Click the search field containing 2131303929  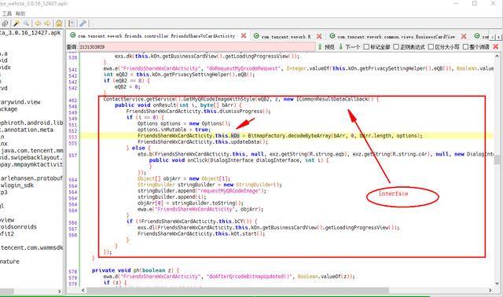pos(196,47)
